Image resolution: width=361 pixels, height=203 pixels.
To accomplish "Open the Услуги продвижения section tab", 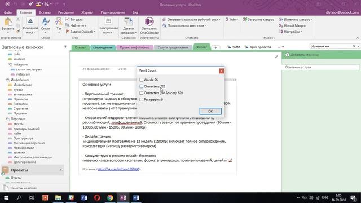I will [x=173, y=47].
